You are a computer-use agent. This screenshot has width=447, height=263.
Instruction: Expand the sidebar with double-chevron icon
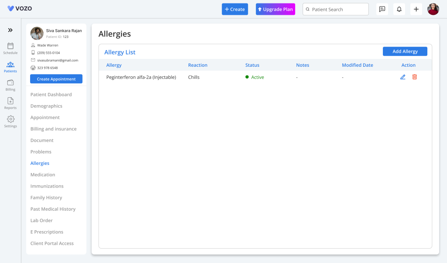pos(10,30)
